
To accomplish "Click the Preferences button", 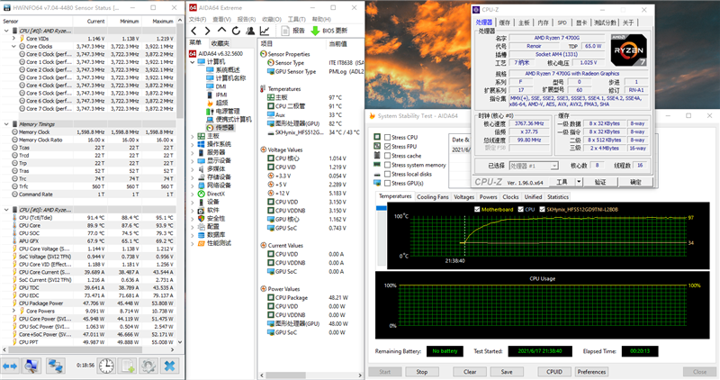I will [x=591, y=371].
